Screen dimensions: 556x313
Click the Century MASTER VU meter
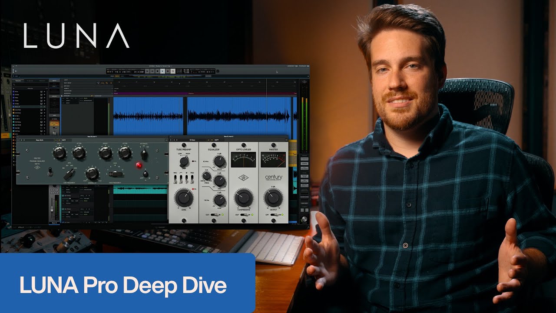[273, 160]
